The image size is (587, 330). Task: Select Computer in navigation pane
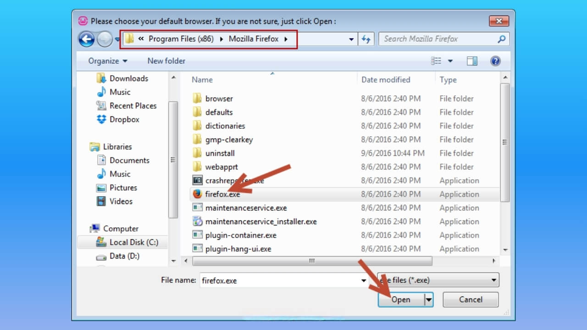(121, 229)
